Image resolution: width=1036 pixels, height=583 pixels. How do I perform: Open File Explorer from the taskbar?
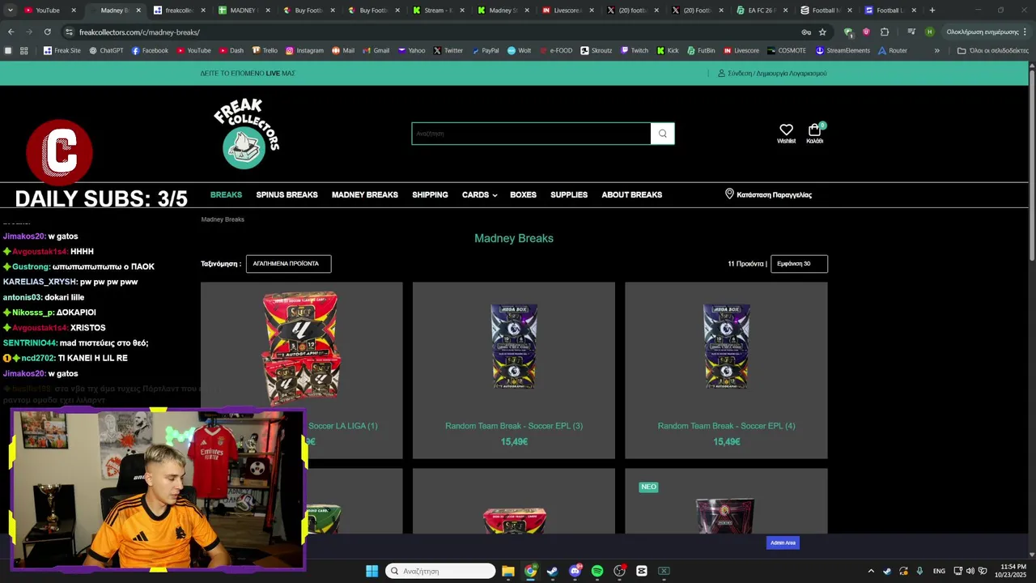(508, 571)
